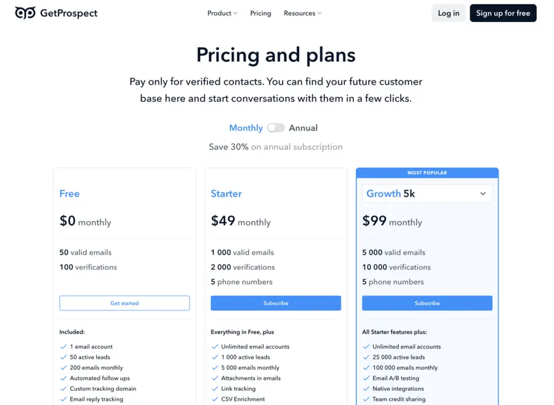Open the Pricing menu item
The width and height of the screenshot is (554, 405).
[x=260, y=13]
